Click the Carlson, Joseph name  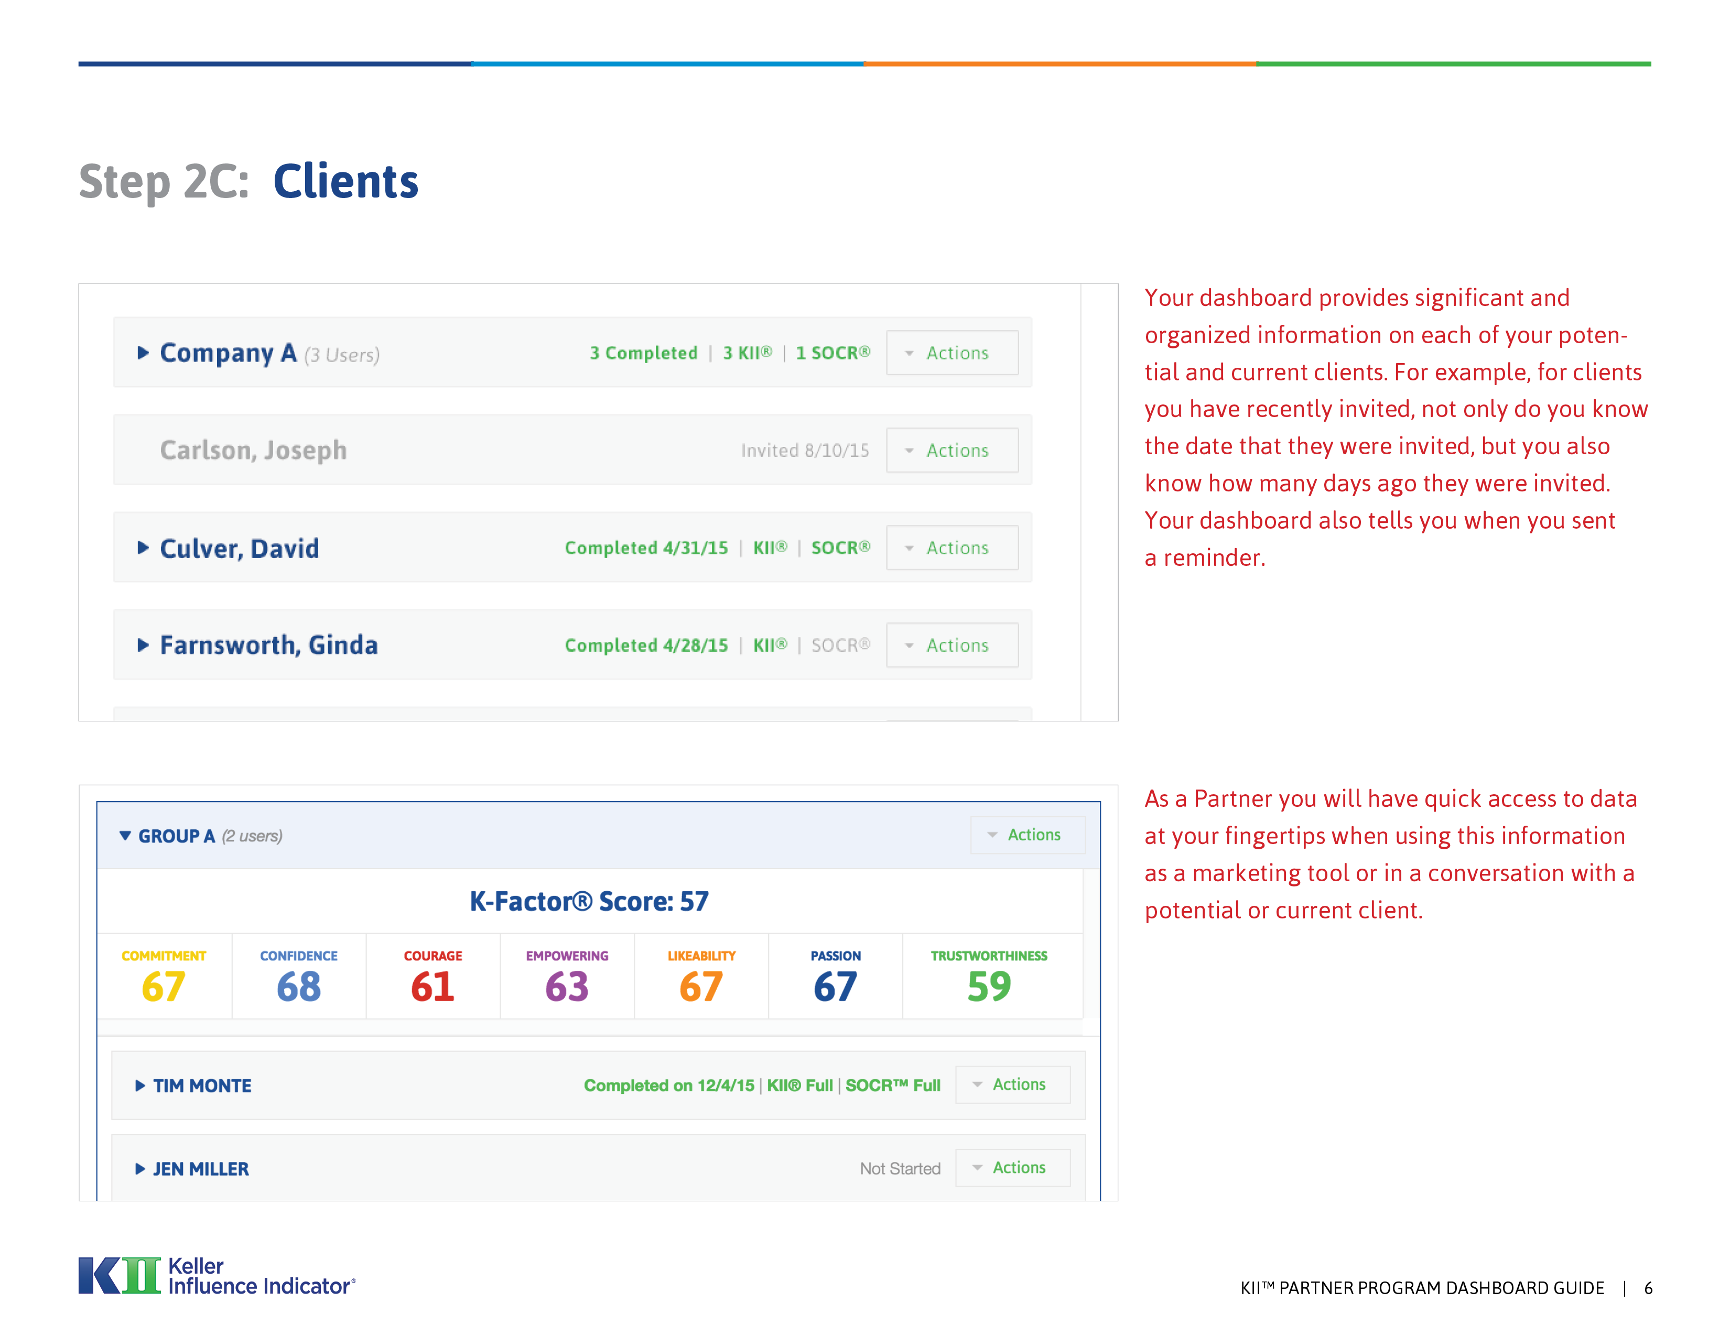(254, 451)
